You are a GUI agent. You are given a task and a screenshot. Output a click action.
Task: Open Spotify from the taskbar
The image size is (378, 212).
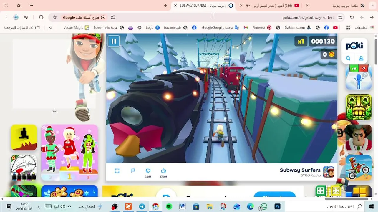(x=169, y=206)
